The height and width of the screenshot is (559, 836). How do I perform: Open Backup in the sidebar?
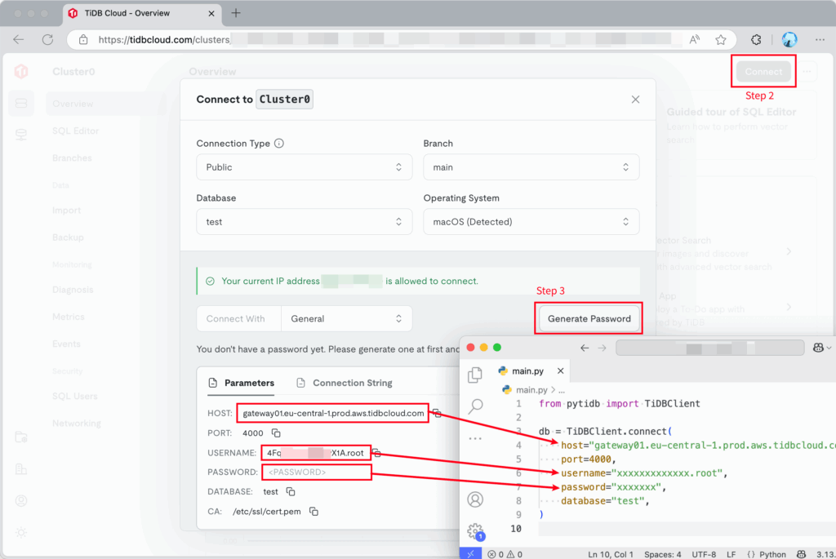point(68,237)
